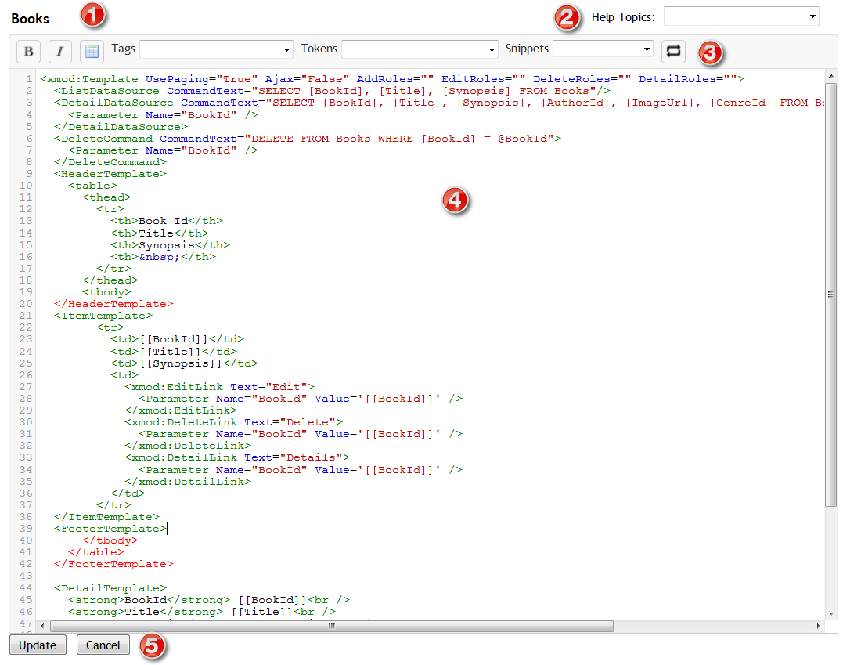843x665 pixels.
Task: Click the &nbsp; entity in th
Action: 160,257
